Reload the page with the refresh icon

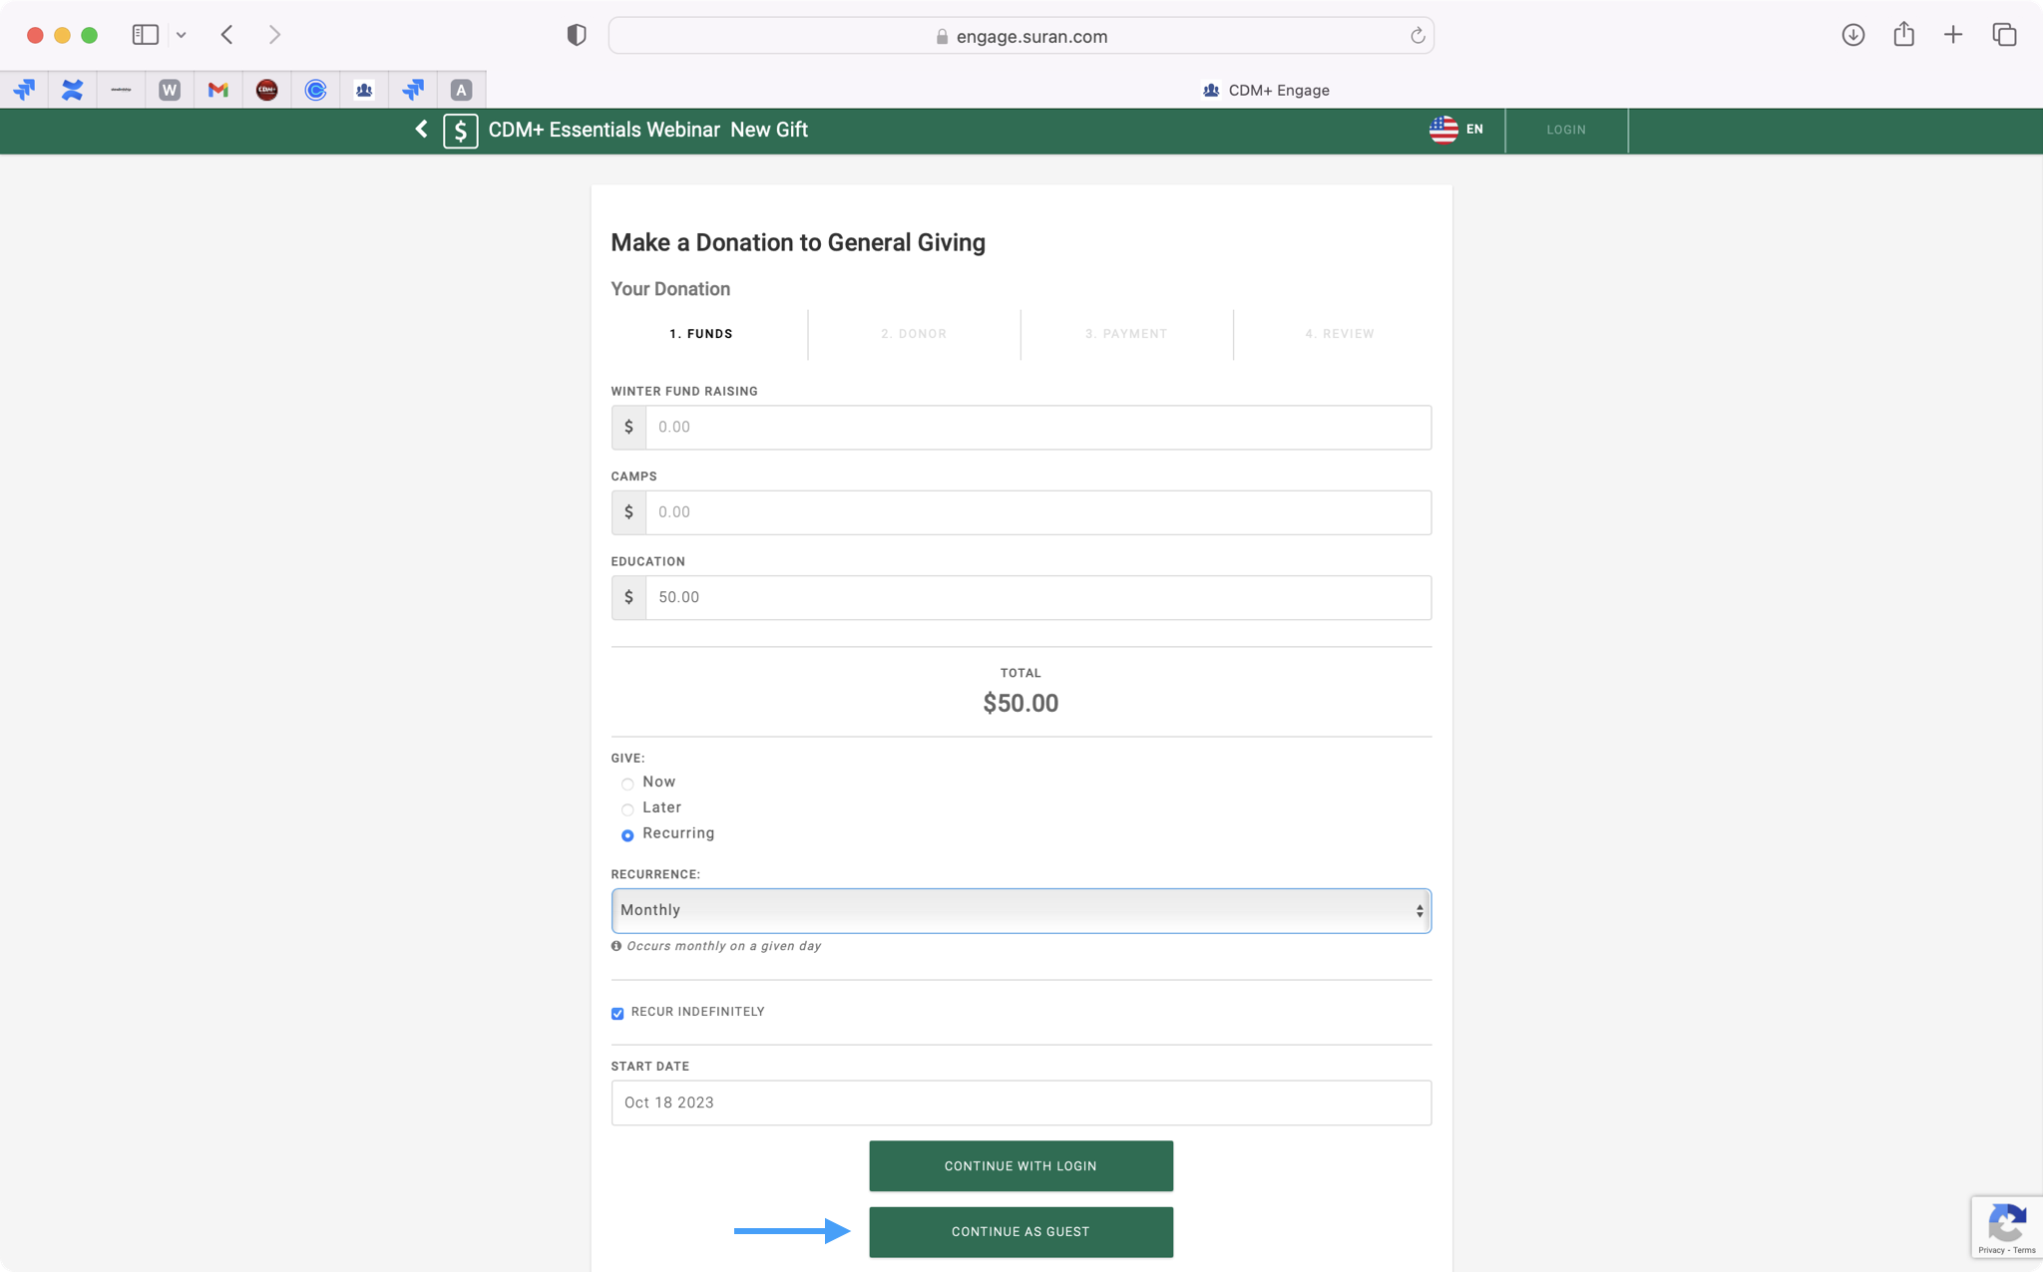tap(1417, 36)
